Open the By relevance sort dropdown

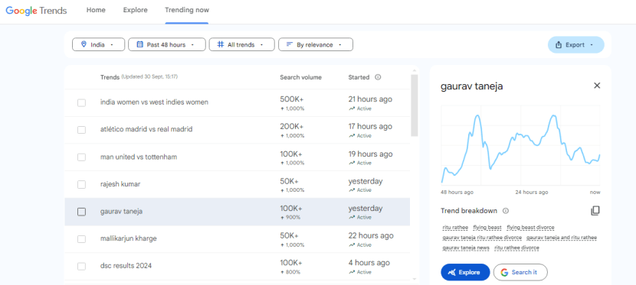315,45
